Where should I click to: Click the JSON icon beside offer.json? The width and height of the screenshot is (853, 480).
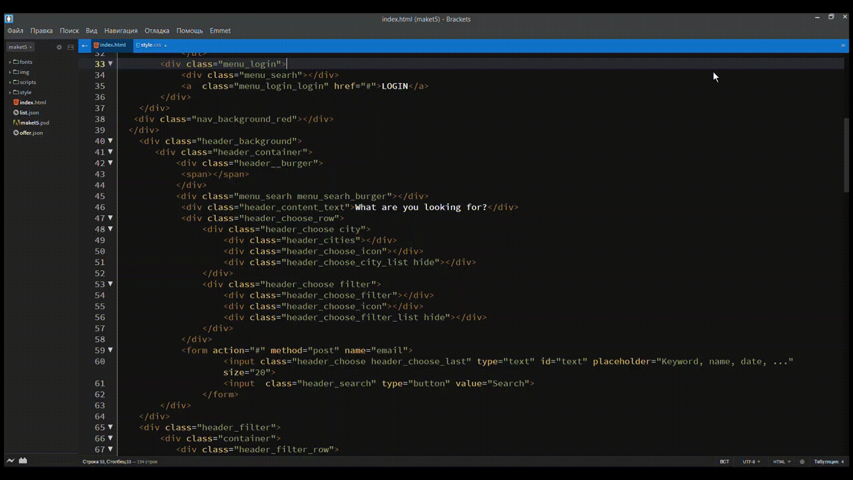pos(16,133)
